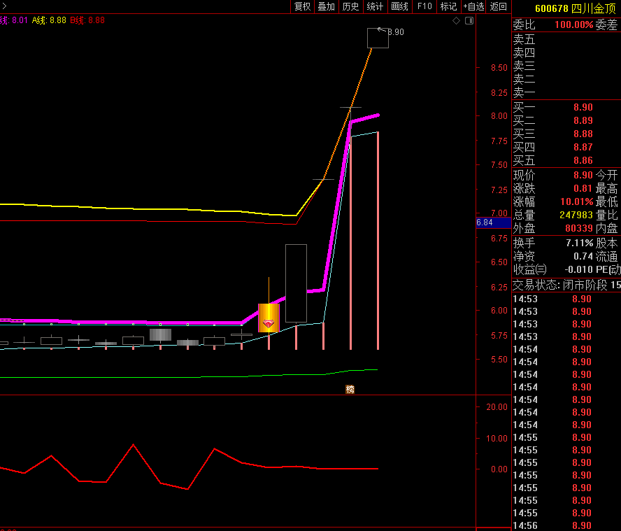Click the 涨幅 10.01% value
The height and width of the screenshot is (531, 621).
click(x=577, y=201)
